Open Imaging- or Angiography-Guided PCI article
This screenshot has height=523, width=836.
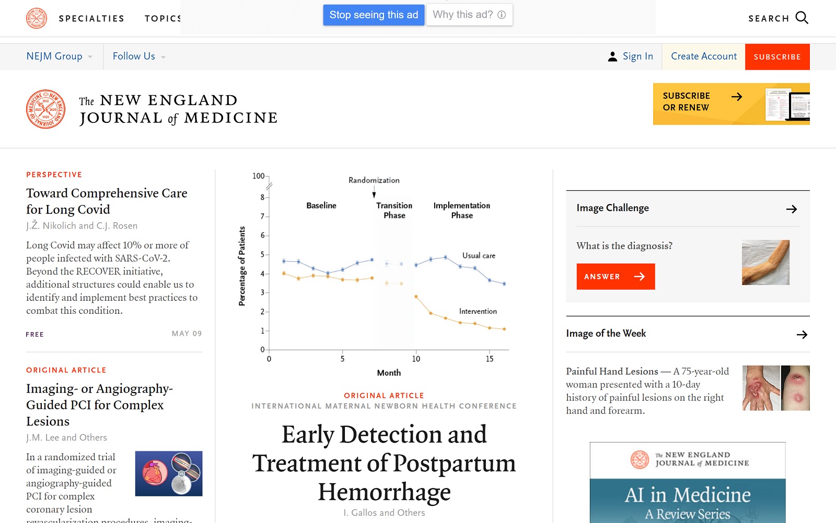99,405
